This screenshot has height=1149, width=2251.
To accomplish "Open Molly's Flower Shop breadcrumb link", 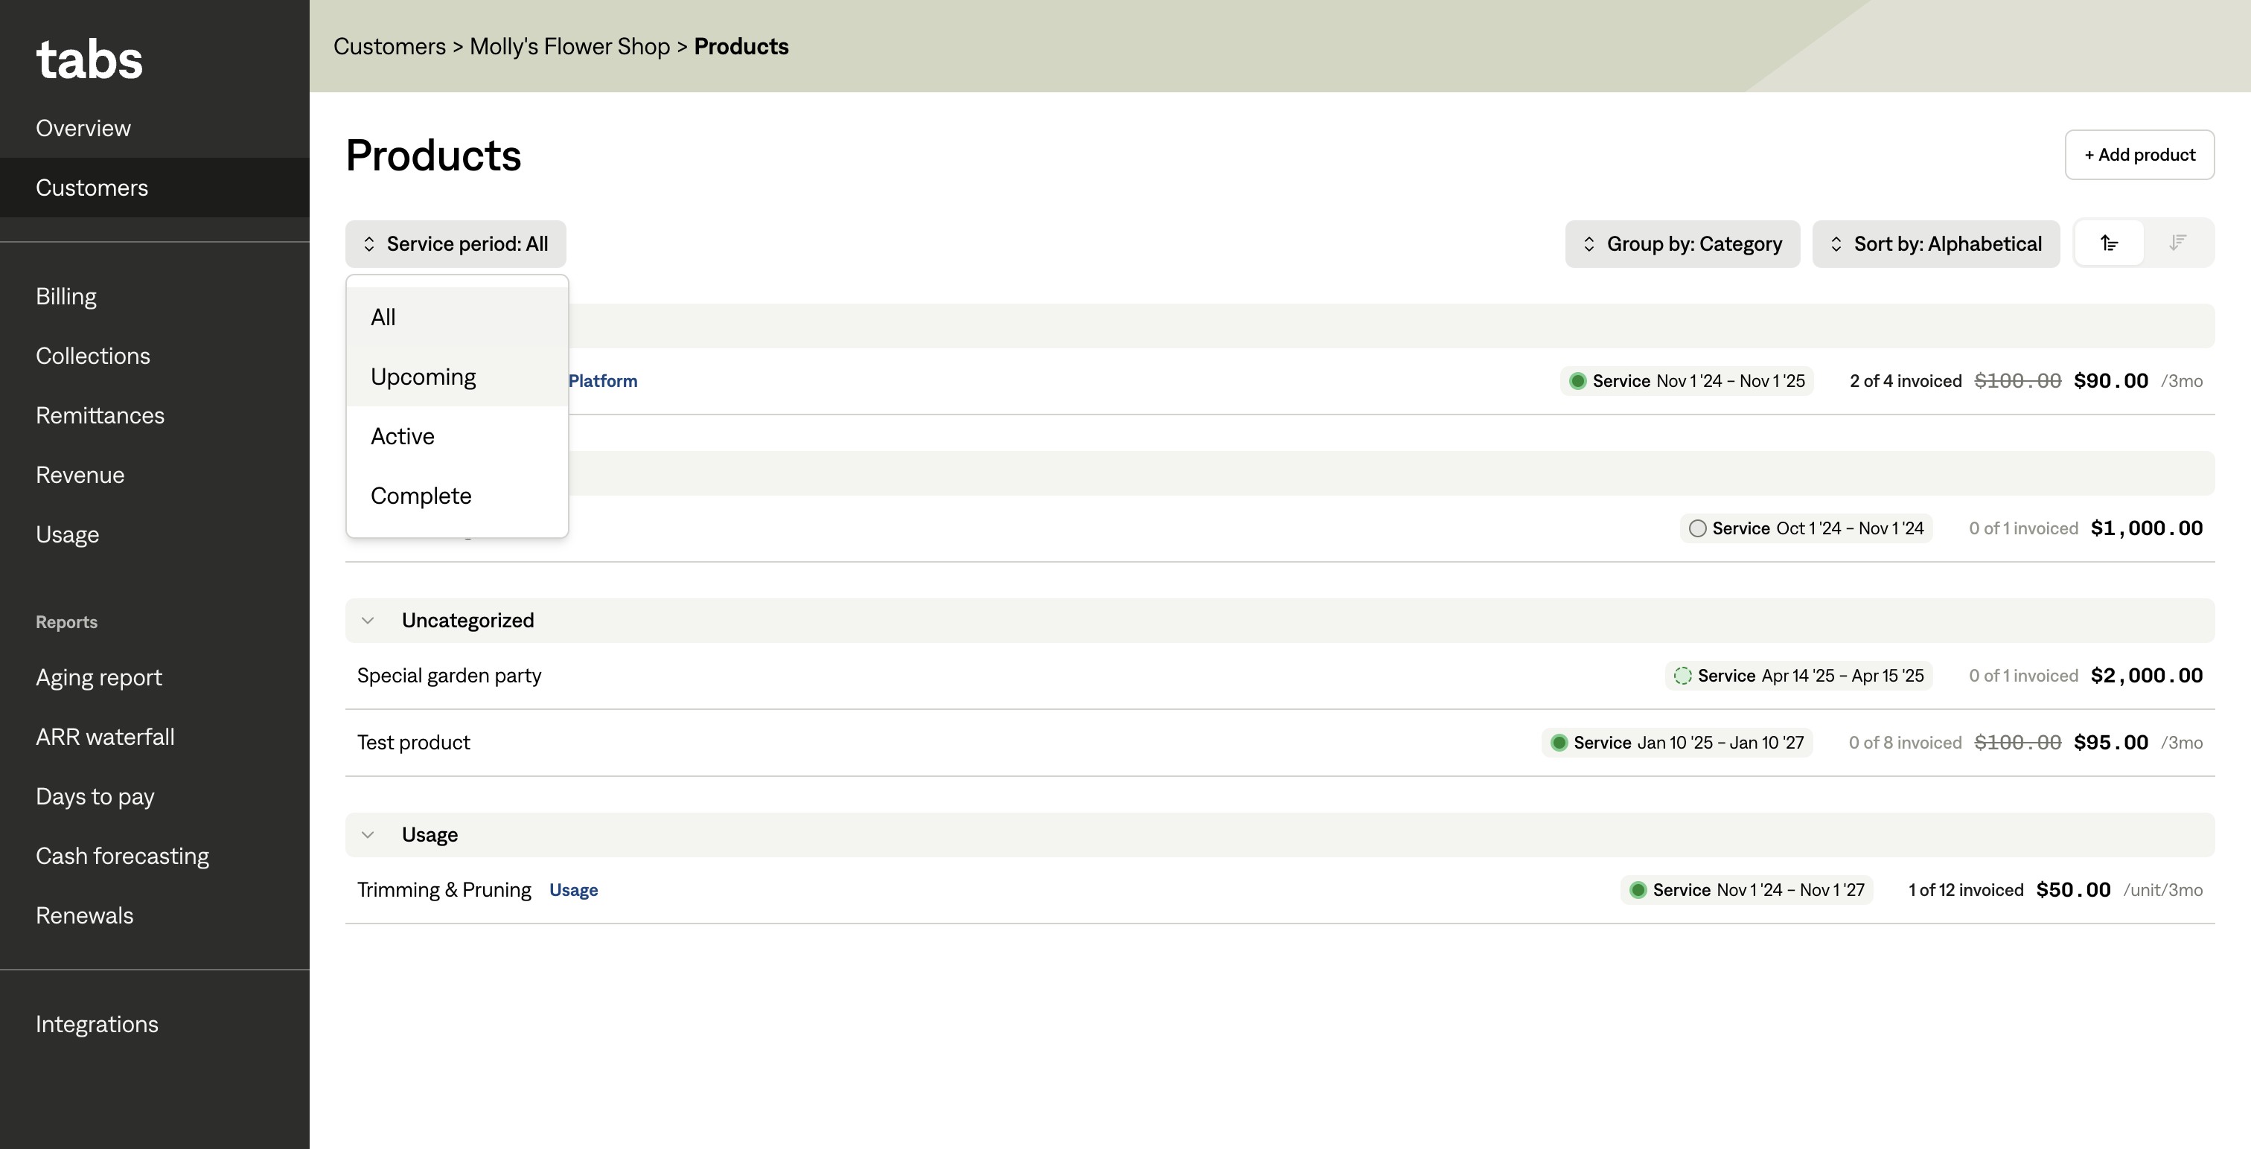I will pyautogui.click(x=569, y=46).
